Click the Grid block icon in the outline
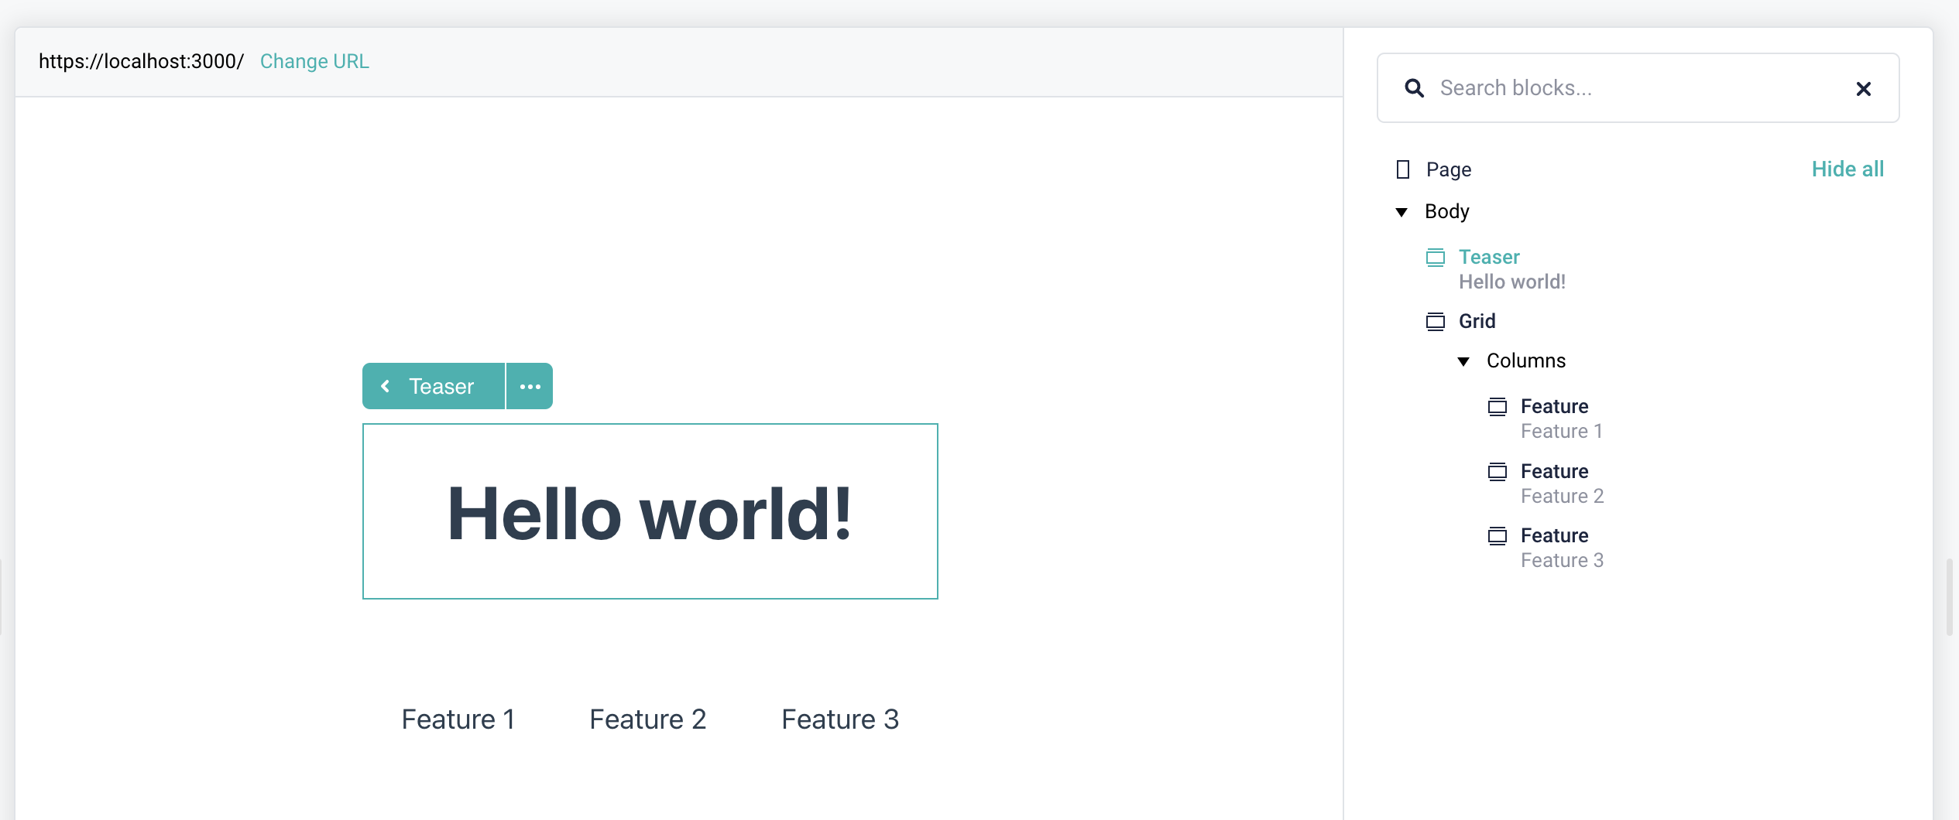This screenshot has height=820, width=1959. click(1436, 321)
